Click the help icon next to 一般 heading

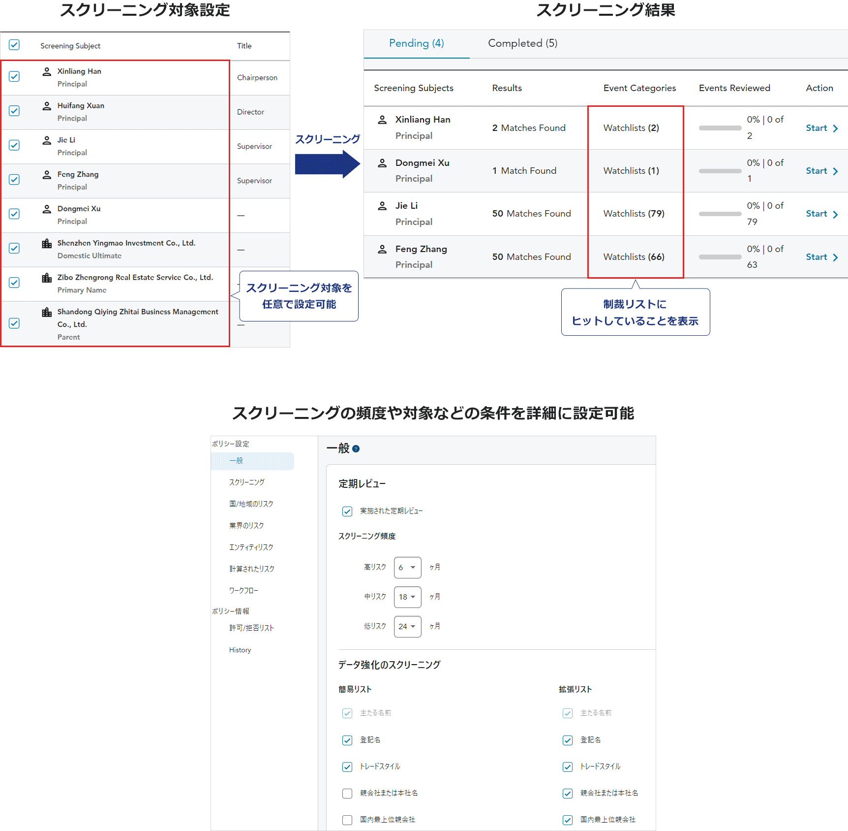356,448
